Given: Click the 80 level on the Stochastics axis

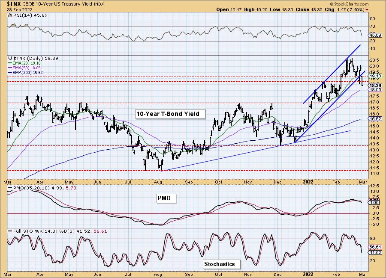Looking at the screenshot, I should [x=372, y=239].
